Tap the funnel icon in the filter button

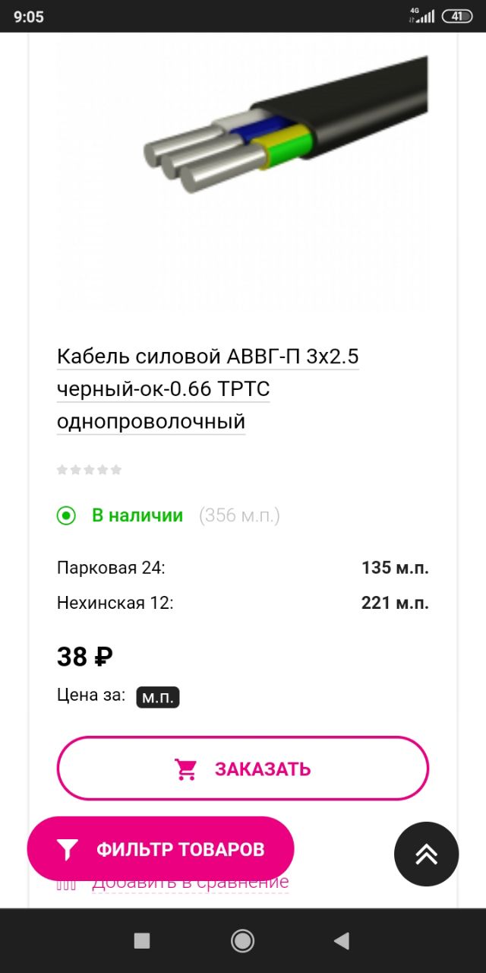(68, 849)
